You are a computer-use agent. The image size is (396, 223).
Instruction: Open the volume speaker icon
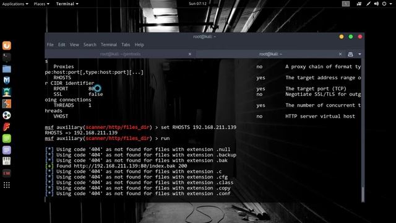tap(376, 4)
